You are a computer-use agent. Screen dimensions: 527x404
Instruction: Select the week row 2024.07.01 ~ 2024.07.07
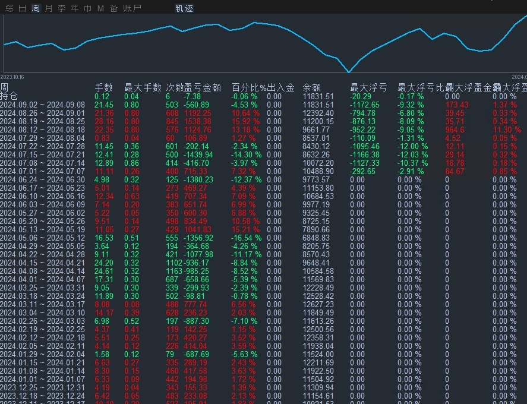tap(264, 172)
